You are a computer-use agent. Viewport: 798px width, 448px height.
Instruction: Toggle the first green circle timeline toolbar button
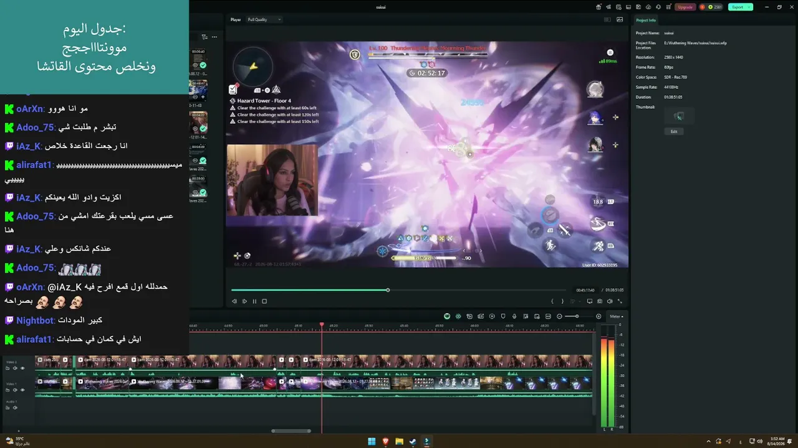[x=447, y=316]
